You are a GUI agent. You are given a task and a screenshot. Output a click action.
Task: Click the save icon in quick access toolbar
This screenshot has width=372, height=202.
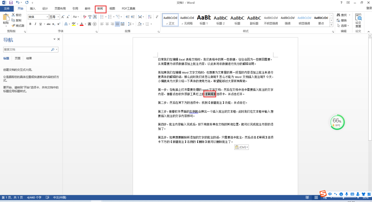11,2
